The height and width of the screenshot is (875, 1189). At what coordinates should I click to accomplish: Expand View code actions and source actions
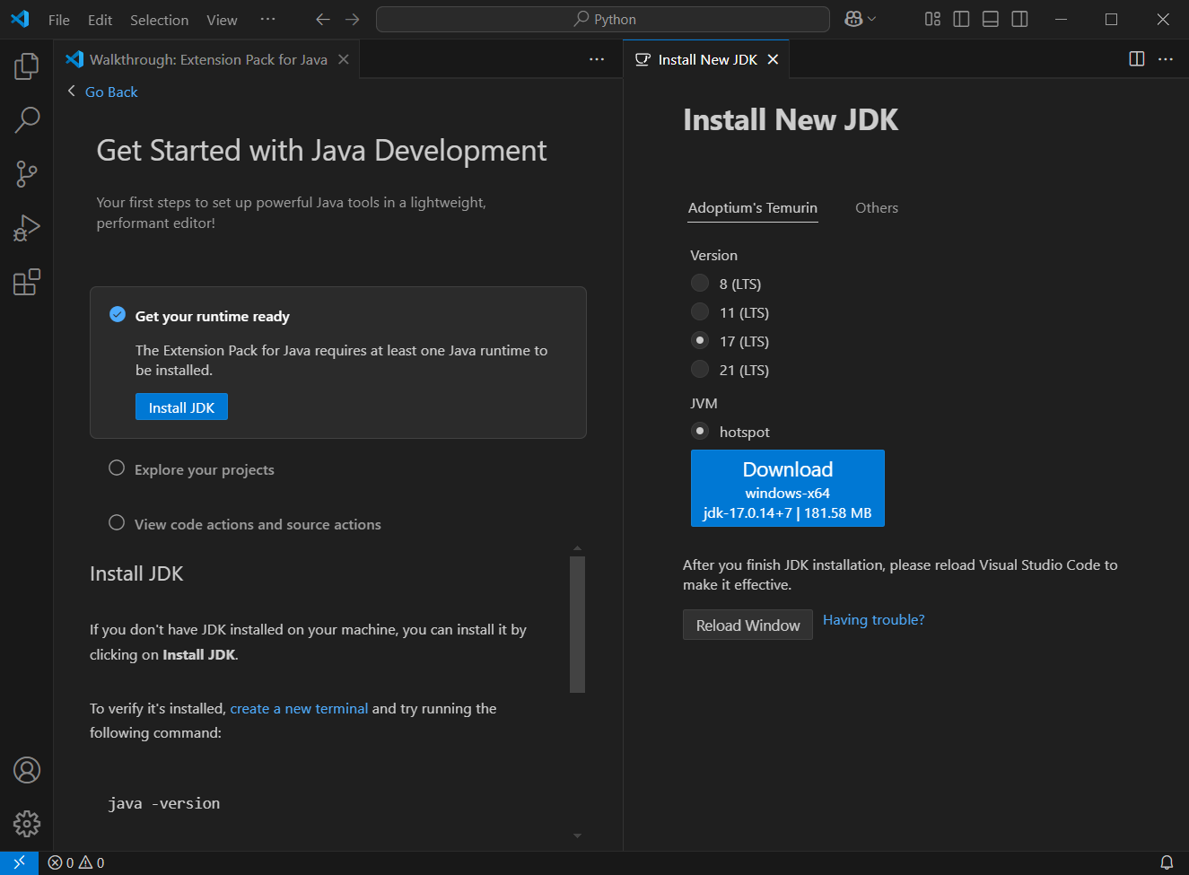point(258,524)
